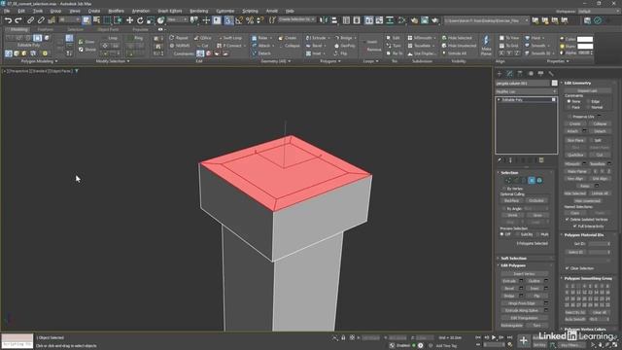622x350 pixels.
Task: Select Element sub-object level in Selection rollout
Action: pos(539,181)
